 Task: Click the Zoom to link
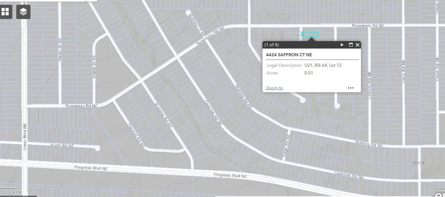click(x=274, y=88)
